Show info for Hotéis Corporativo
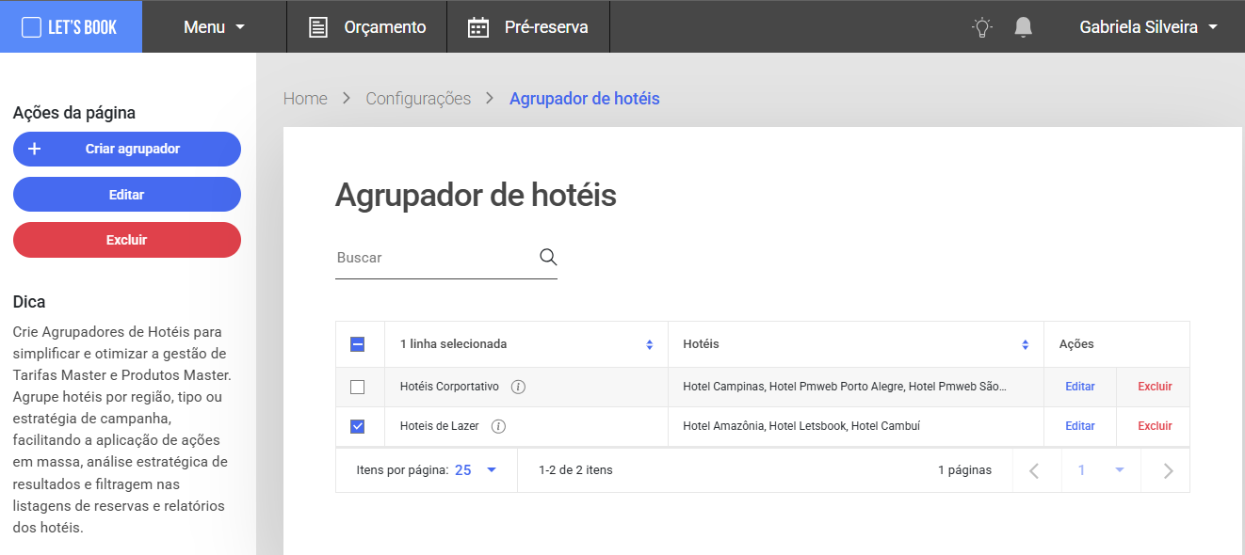Image resolution: width=1245 pixels, height=555 pixels. [518, 387]
